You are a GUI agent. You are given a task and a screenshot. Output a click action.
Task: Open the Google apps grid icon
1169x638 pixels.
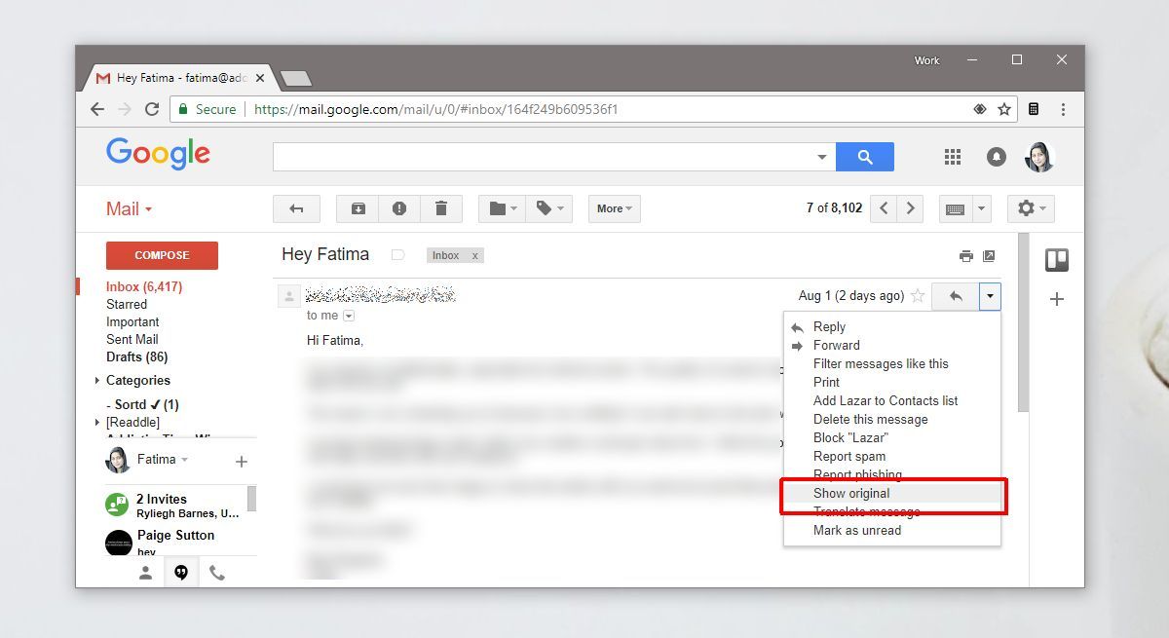pyautogui.click(x=953, y=157)
